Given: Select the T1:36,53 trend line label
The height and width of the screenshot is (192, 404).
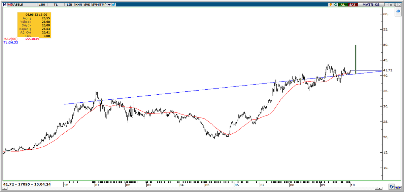Looking at the screenshot, I should [10, 43].
